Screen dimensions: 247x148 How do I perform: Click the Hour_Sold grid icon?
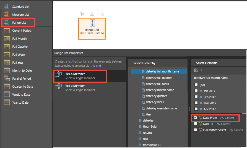coord(140,127)
